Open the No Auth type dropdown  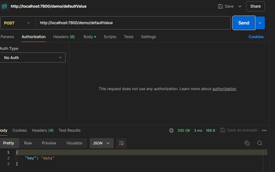[x=33, y=57]
